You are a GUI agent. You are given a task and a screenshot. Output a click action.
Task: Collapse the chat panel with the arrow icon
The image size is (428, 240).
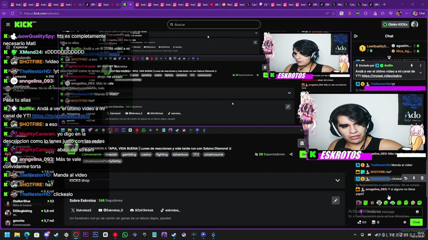click(356, 36)
